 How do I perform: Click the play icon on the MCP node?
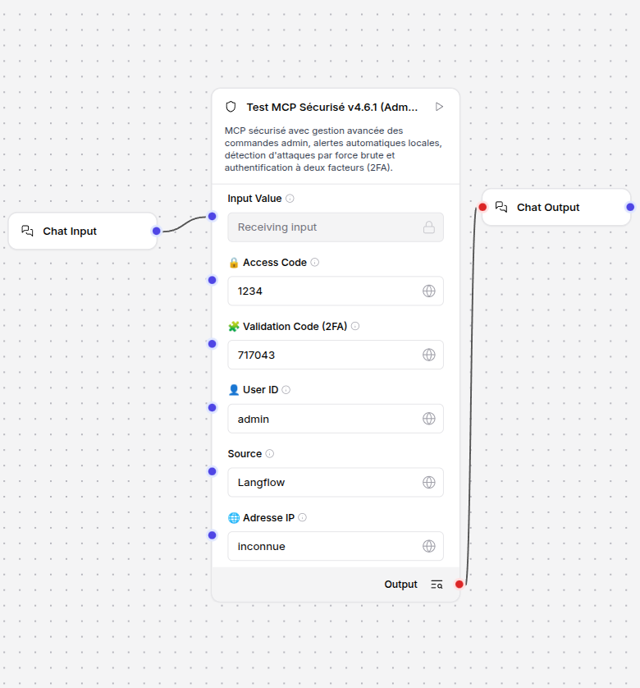point(440,107)
